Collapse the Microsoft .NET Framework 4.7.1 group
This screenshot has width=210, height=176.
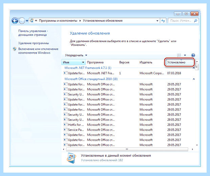194,68
